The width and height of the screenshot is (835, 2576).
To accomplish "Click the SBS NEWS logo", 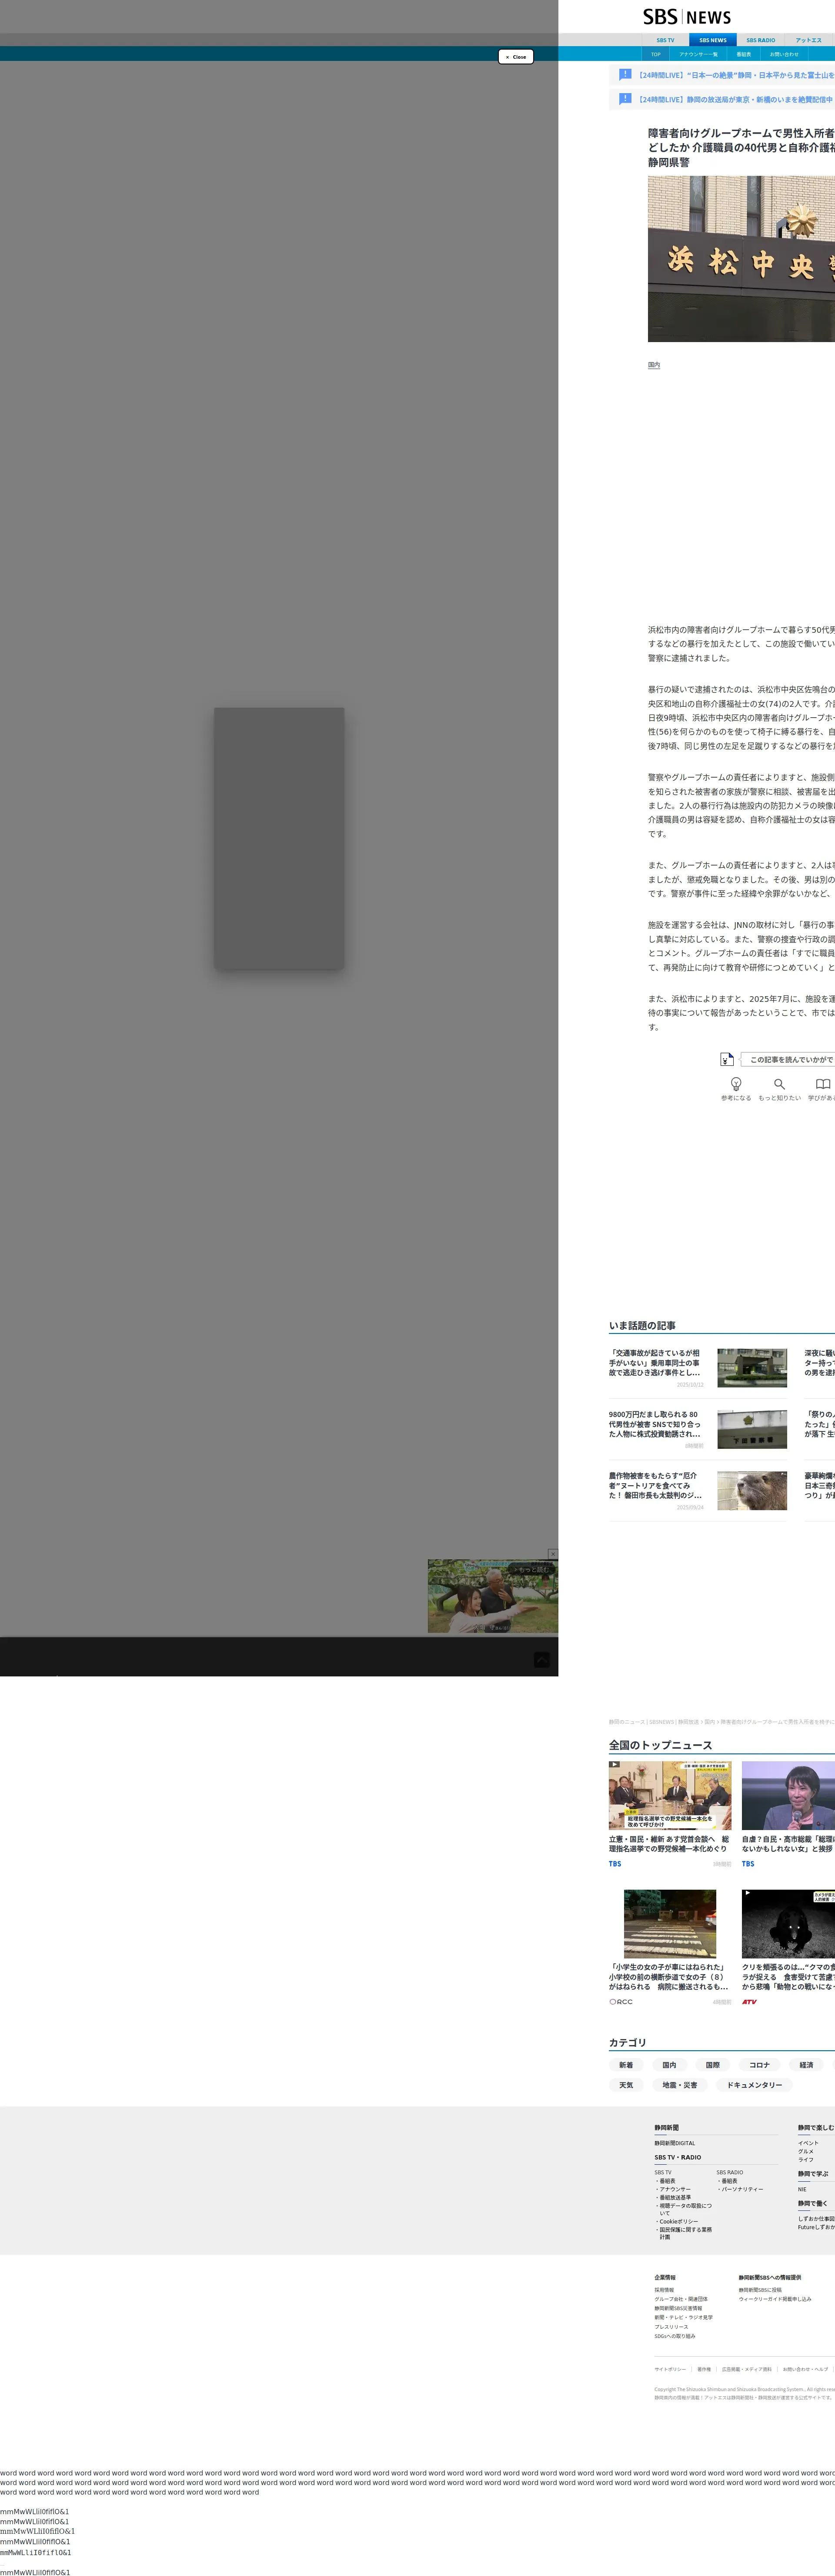I will coord(687,17).
